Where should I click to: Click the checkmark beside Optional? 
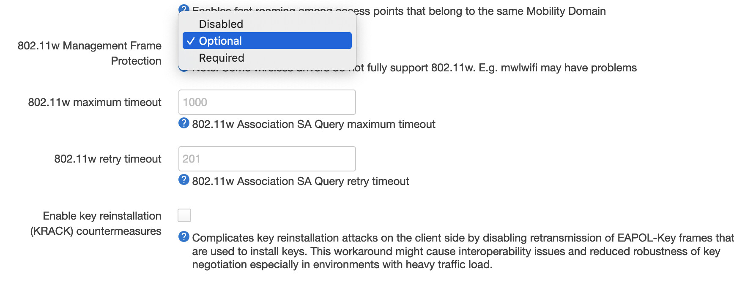191,41
